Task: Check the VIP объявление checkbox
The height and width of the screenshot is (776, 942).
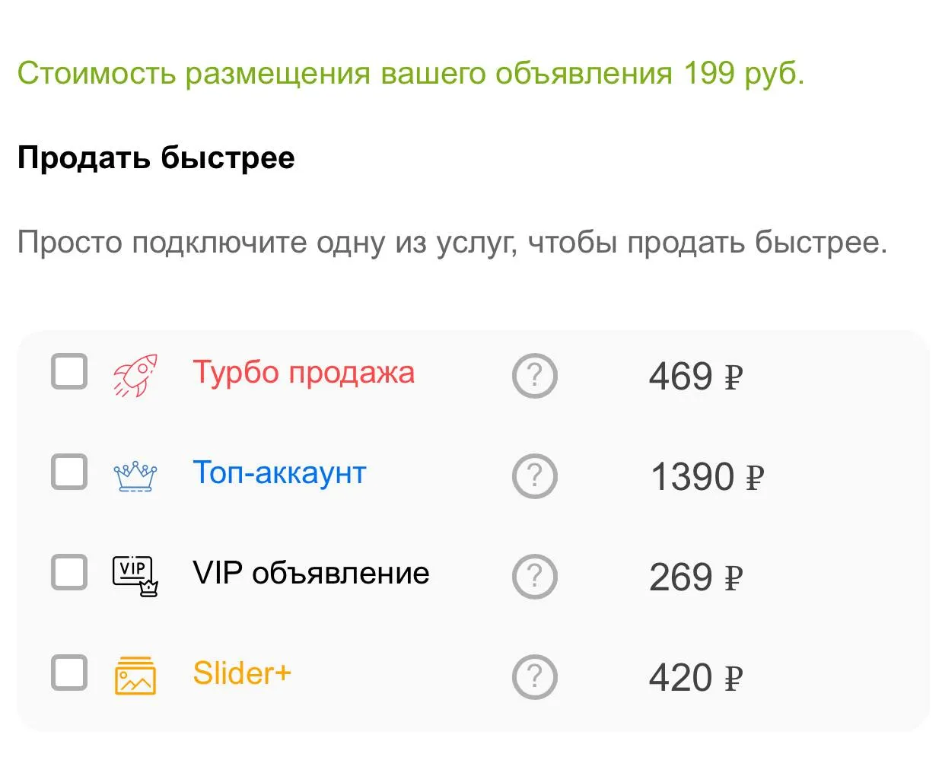Action: pyautogui.click(x=69, y=572)
